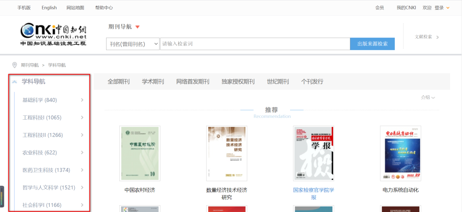Screen dimensions: 462x212
Task: Switch to the 独家授权期刊 tab
Action: click(238, 82)
